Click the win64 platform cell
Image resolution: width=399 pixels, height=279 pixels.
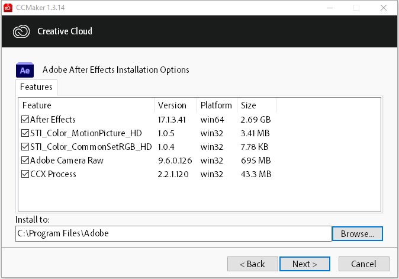(212, 120)
